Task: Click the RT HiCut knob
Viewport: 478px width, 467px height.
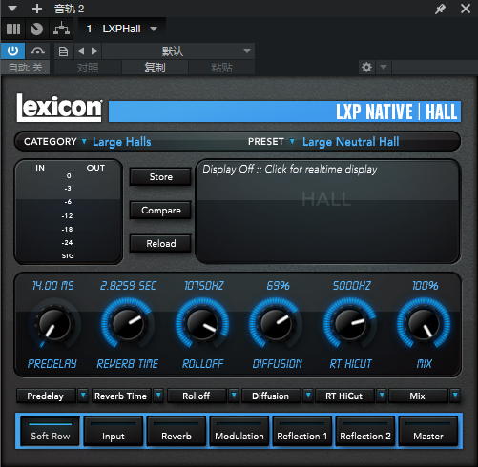Action: [x=350, y=324]
